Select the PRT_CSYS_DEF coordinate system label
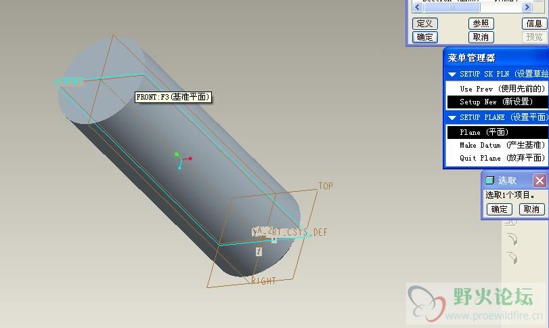This screenshot has width=549, height=328. 300,232
